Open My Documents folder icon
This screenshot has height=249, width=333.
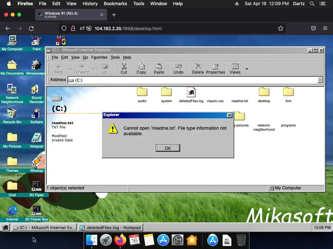click(12, 67)
